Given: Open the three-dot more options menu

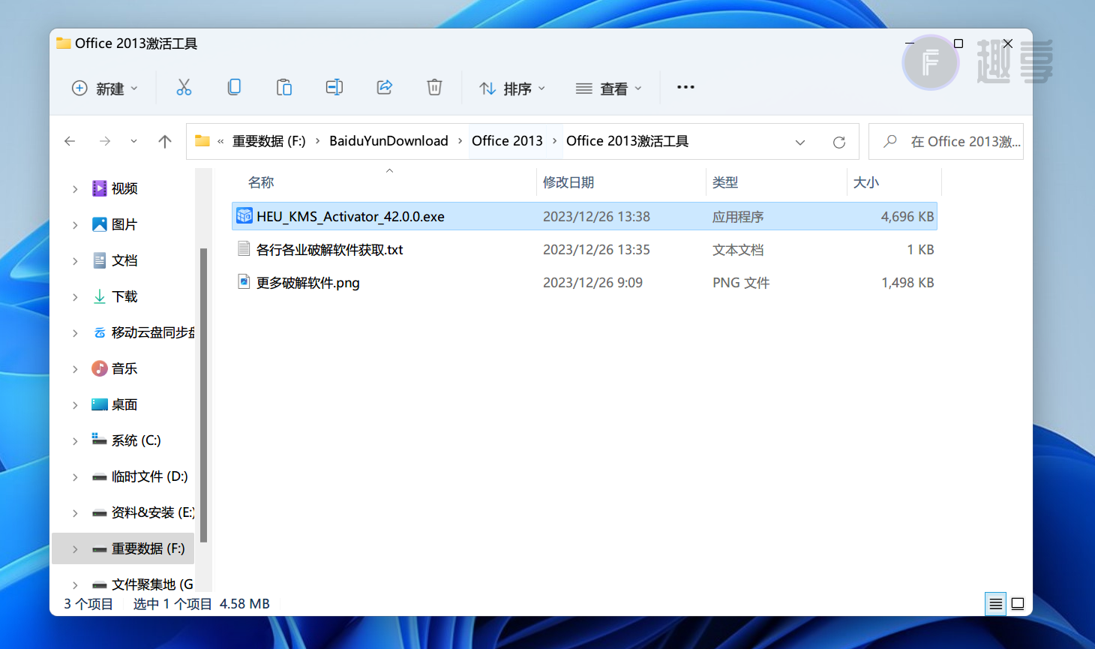Looking at the screenshot, I should click(x=685, y=88).
